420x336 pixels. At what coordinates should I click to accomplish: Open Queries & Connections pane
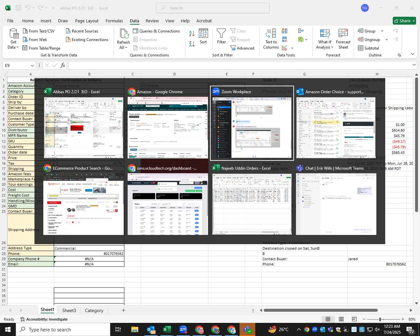point(157,31)
